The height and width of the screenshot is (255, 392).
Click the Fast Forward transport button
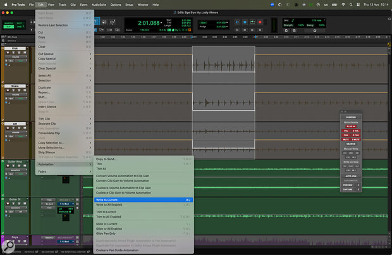tap(252, 30)
